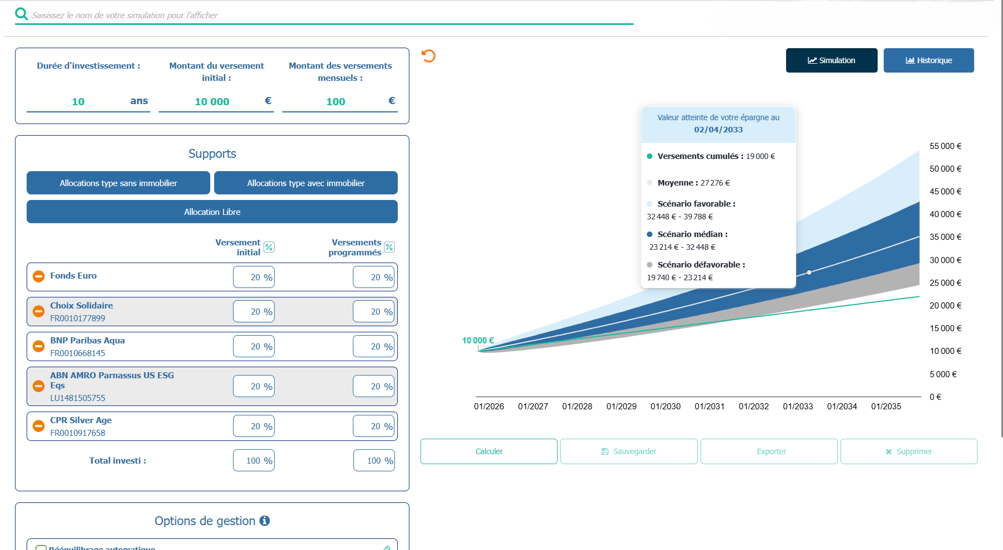
Task: Toggle percent mode for Versement initial
Action: 269,247
